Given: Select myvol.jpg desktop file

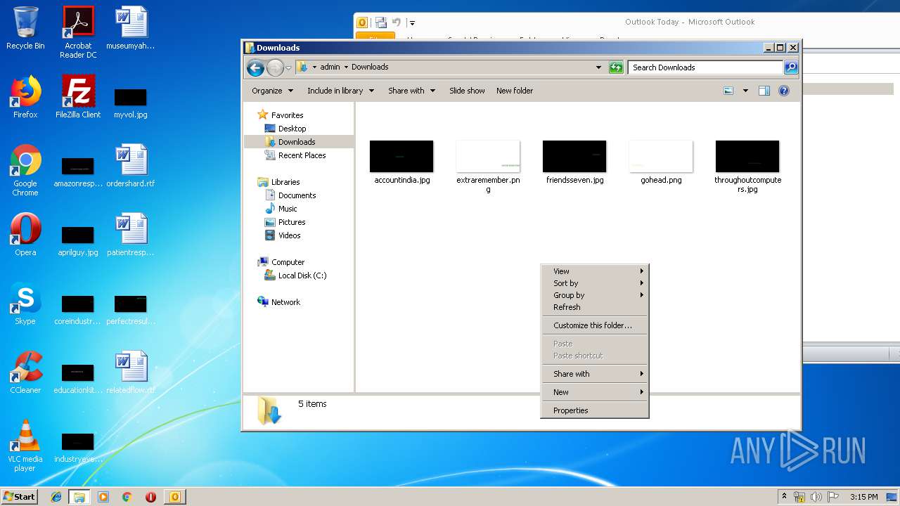Looking at the screenshot, I should pyautogui.click(x=131, y=103).
